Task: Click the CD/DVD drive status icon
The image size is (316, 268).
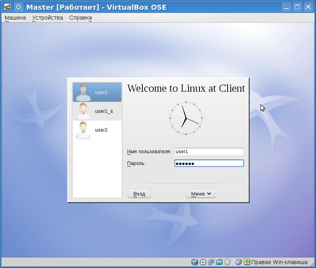Action: pyautogui.click(x=203, y=262)
